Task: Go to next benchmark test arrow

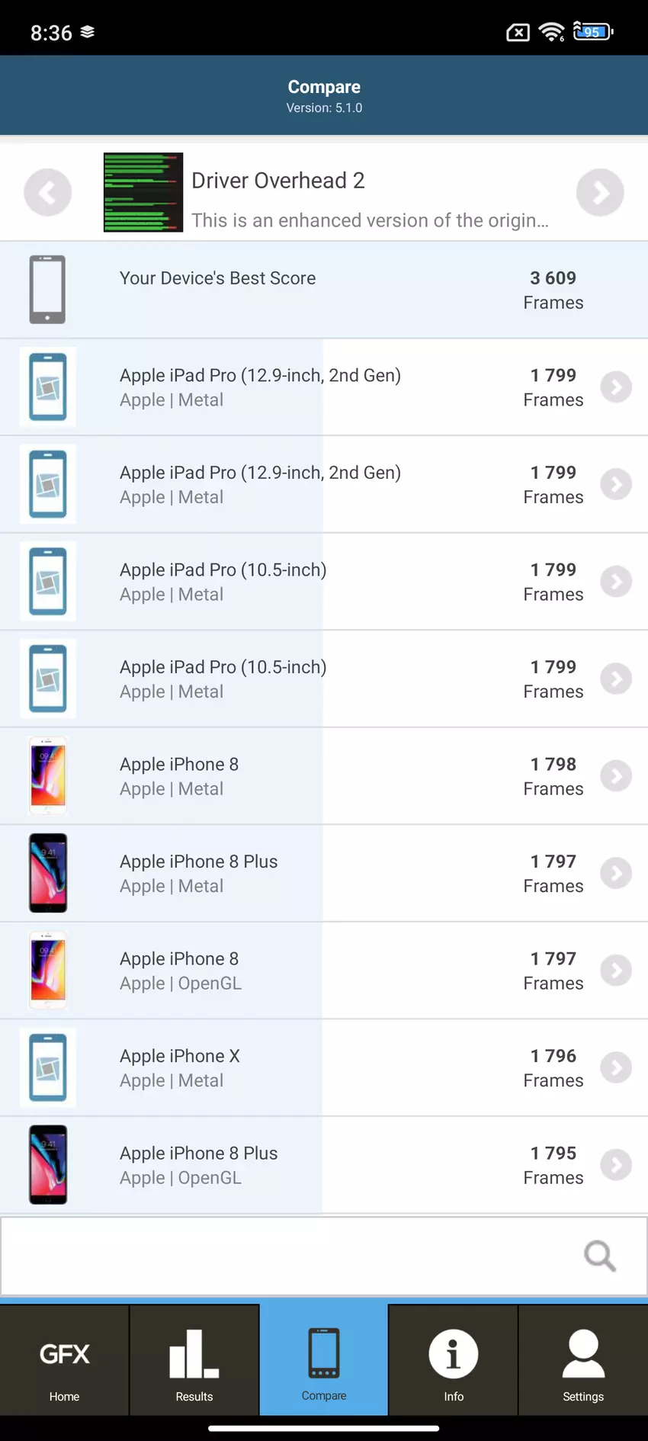Action: pyautogui.click(x=600, y=192)
